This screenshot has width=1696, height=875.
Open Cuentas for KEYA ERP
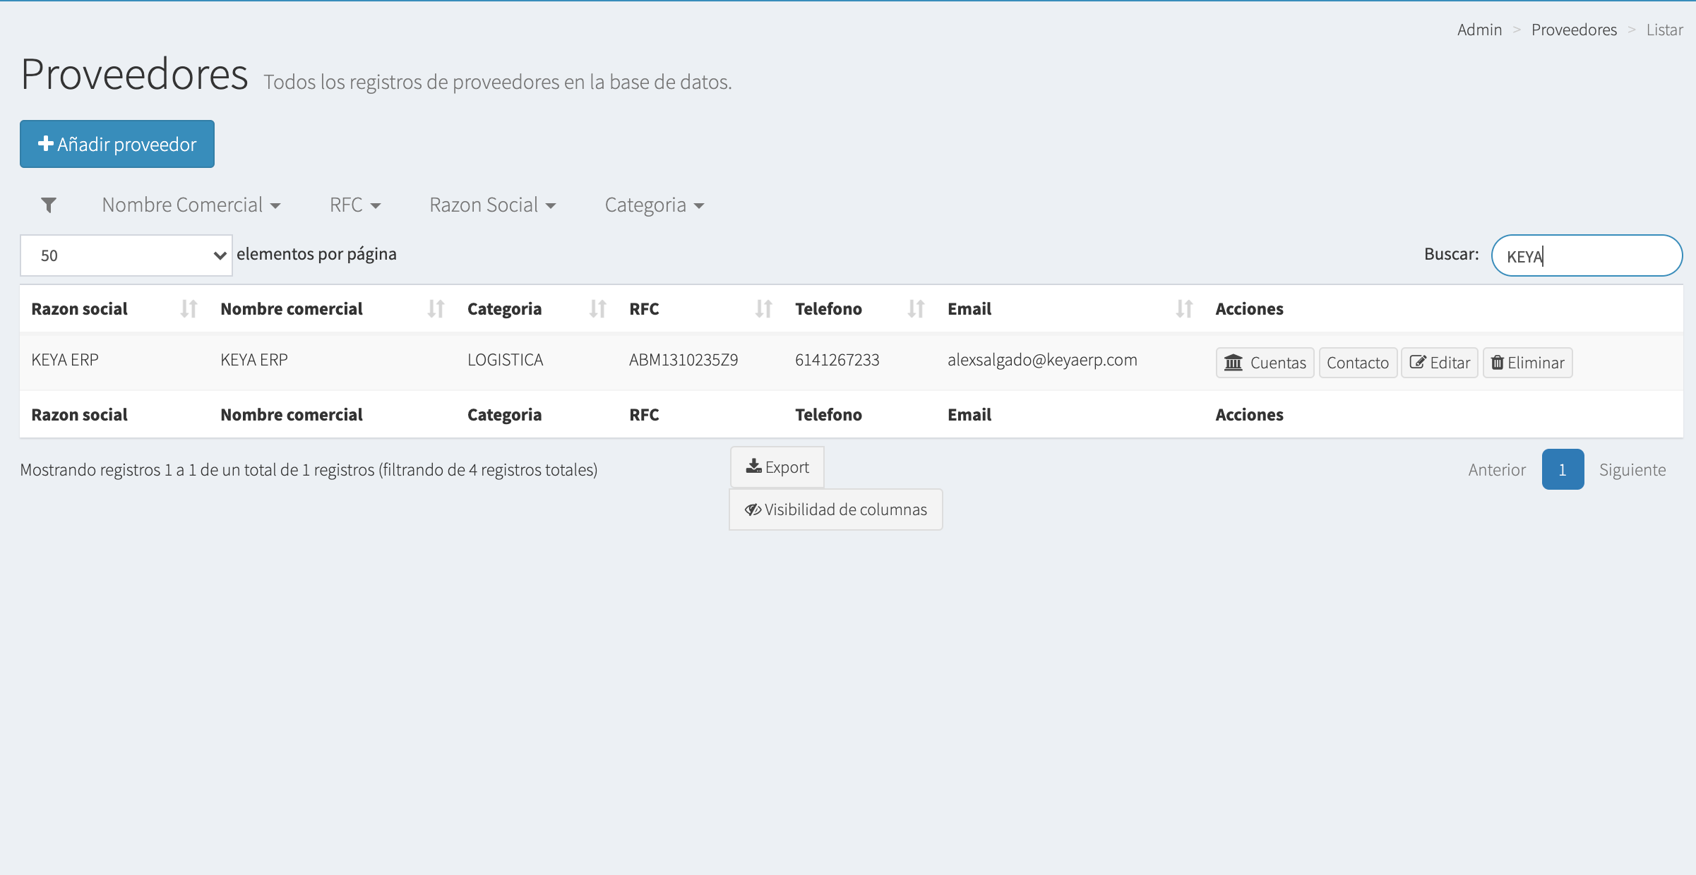pos(1265,363)
